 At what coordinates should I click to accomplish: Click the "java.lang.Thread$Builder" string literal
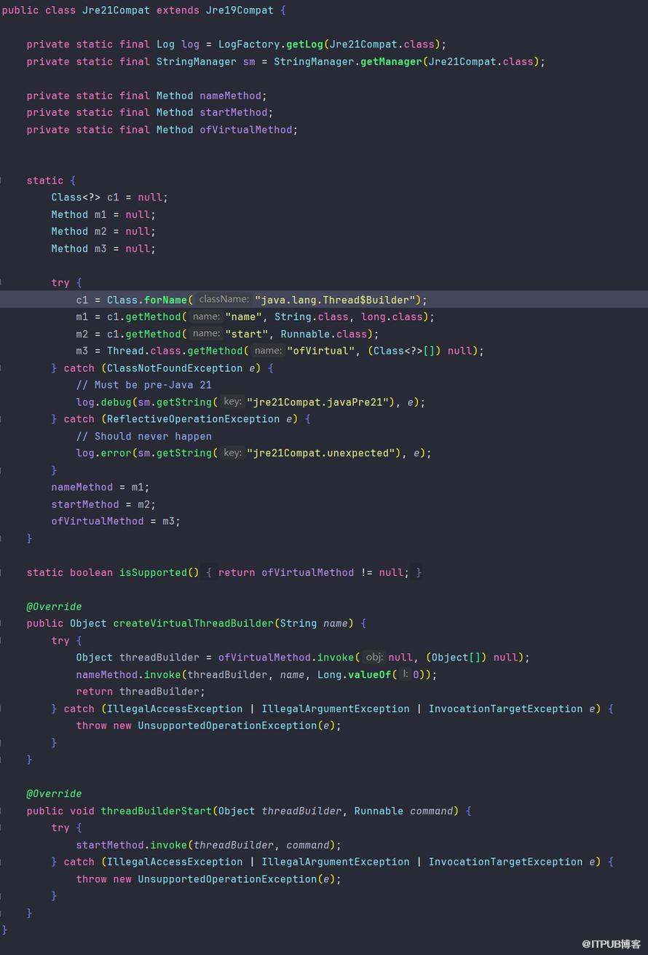click(336, 300)
